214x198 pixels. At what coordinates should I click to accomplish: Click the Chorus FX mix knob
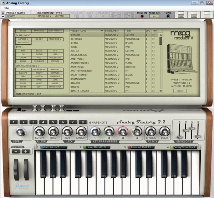(x=151, y=132)
